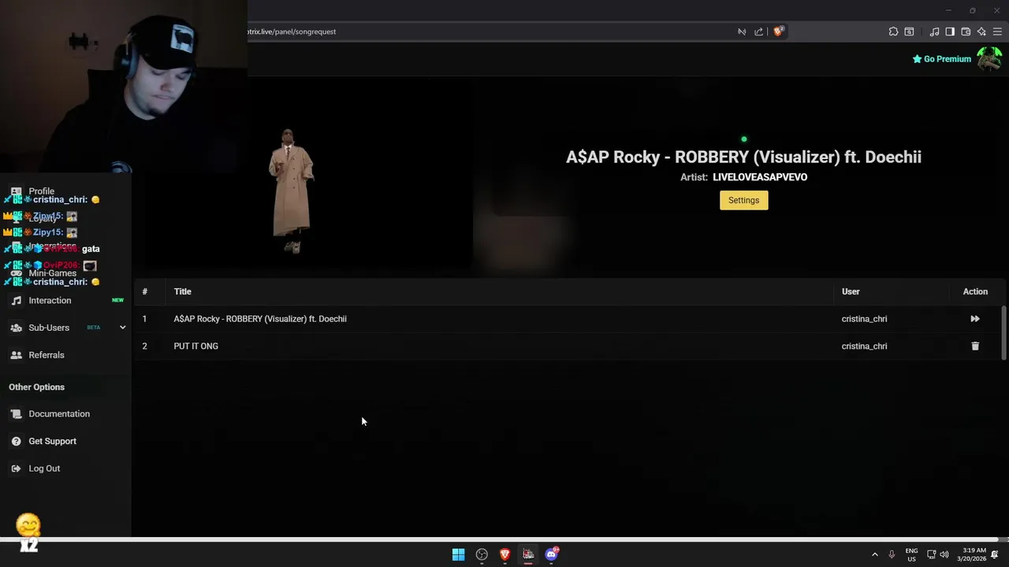
Task: Click the Get Support question icon
Action: 17,441
